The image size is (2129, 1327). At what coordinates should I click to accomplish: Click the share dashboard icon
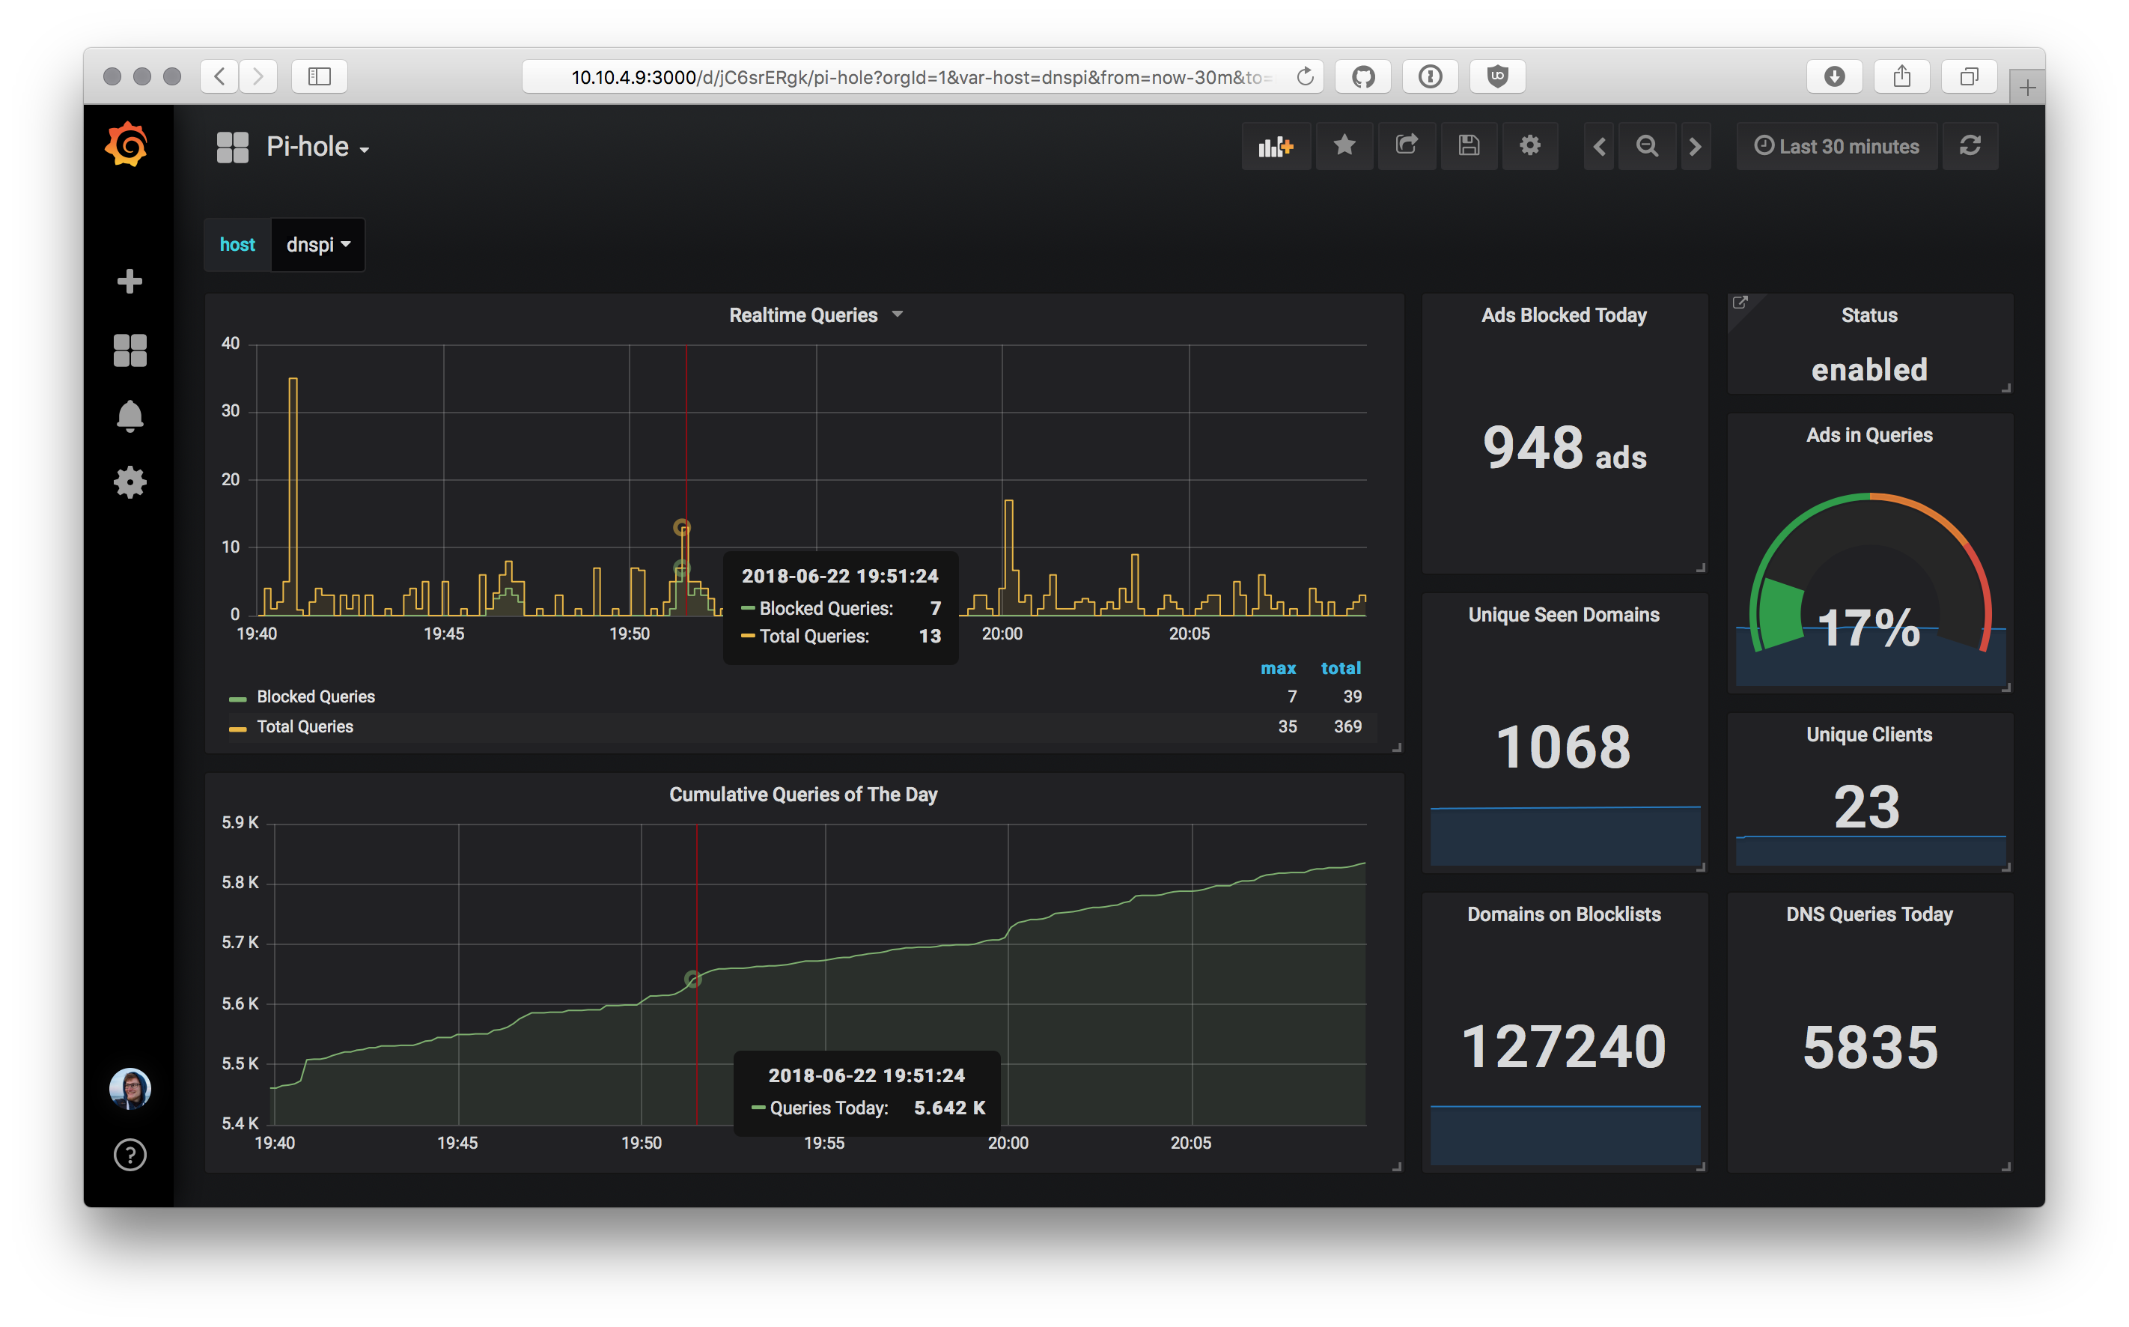pyautogui.click(x=1404, y=145)
